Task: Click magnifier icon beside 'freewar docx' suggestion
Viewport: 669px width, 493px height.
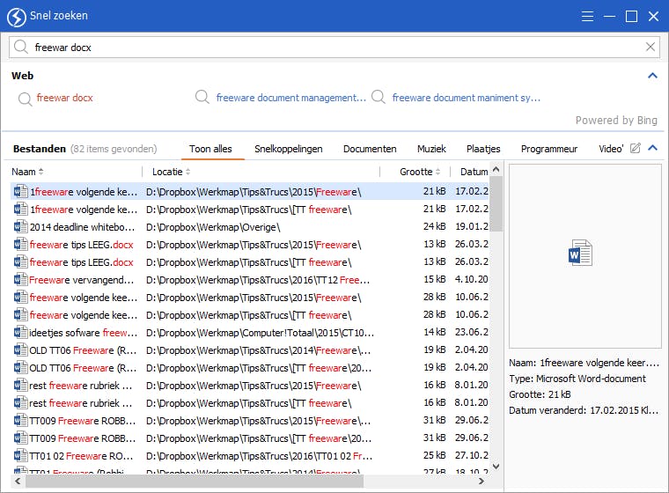Action: click(x=24, y=98)
